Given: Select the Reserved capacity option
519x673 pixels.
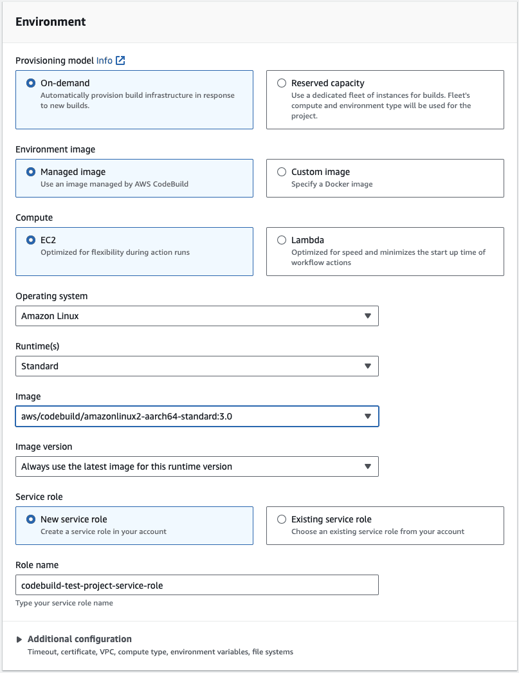Looking at the screenshot, I should 282,83.
